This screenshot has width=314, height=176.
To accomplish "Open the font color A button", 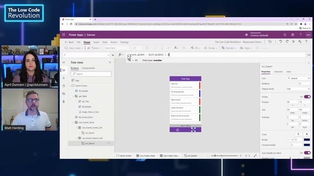I will point(176,48).
